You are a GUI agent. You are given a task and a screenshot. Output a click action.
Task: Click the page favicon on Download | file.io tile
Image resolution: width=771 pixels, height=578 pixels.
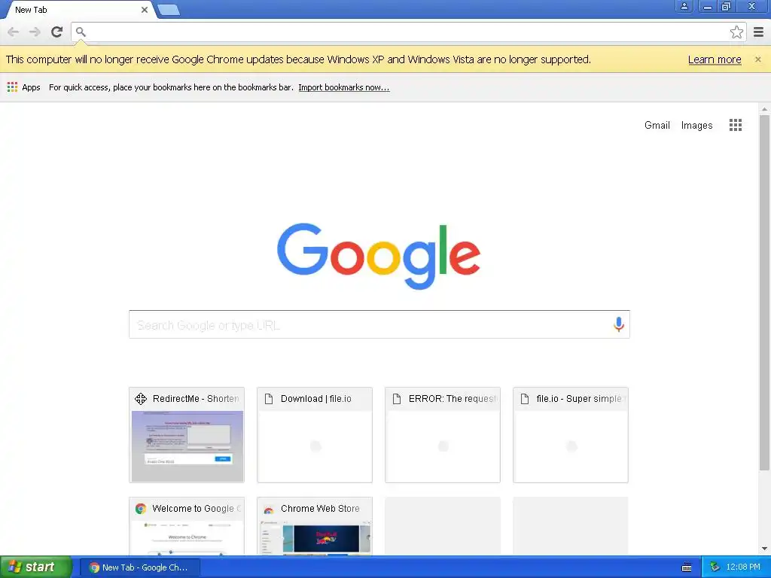click(269, 399)
